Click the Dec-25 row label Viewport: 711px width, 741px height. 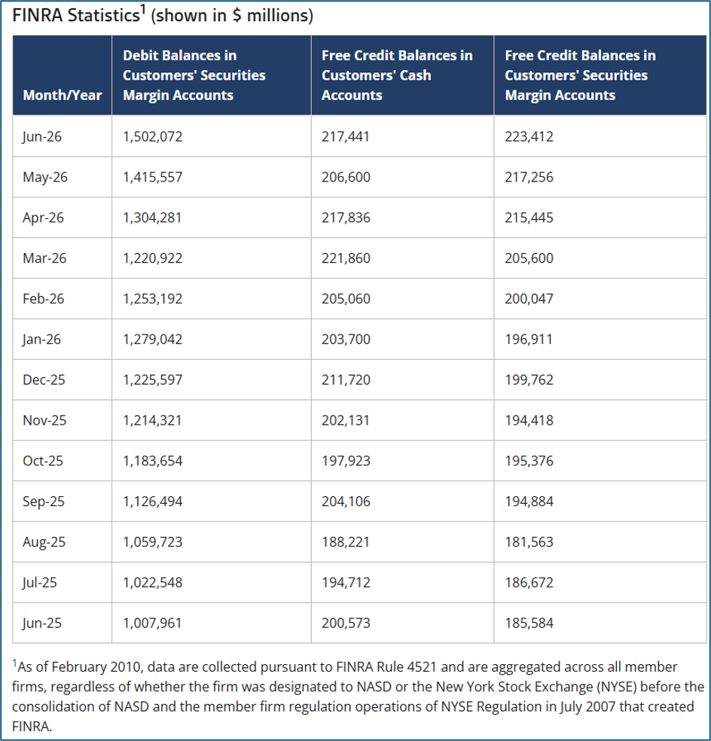(x=44, y=380)
